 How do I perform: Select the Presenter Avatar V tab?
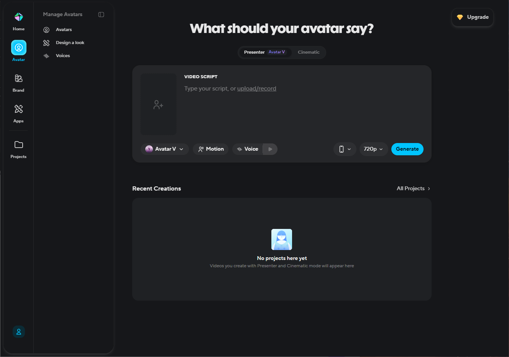click(264, 52)
